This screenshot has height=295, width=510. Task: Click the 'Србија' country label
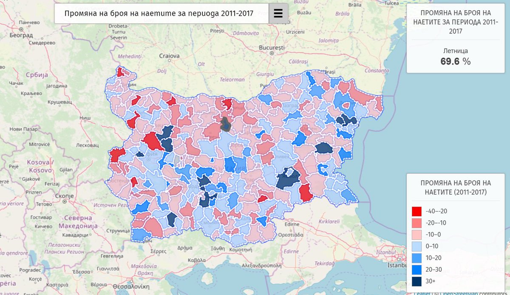coord(37,75)
